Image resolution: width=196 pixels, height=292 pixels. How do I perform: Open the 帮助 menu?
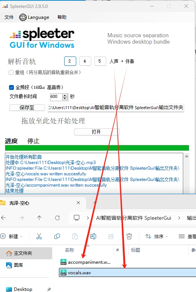tap(62, 17)
